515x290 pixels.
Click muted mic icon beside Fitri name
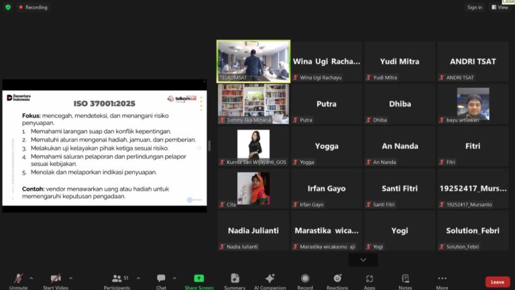[442, 162]
